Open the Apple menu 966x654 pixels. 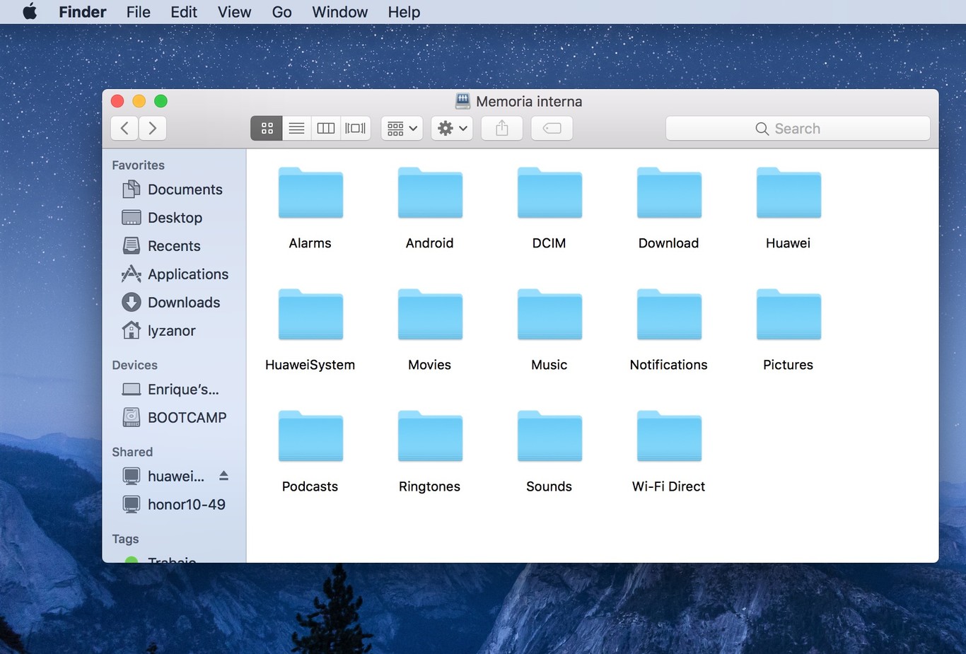[x=30, y=12]
